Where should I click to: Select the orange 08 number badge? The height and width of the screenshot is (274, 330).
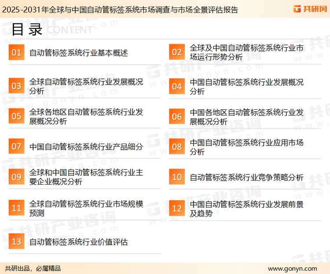(x=177, y=147)
